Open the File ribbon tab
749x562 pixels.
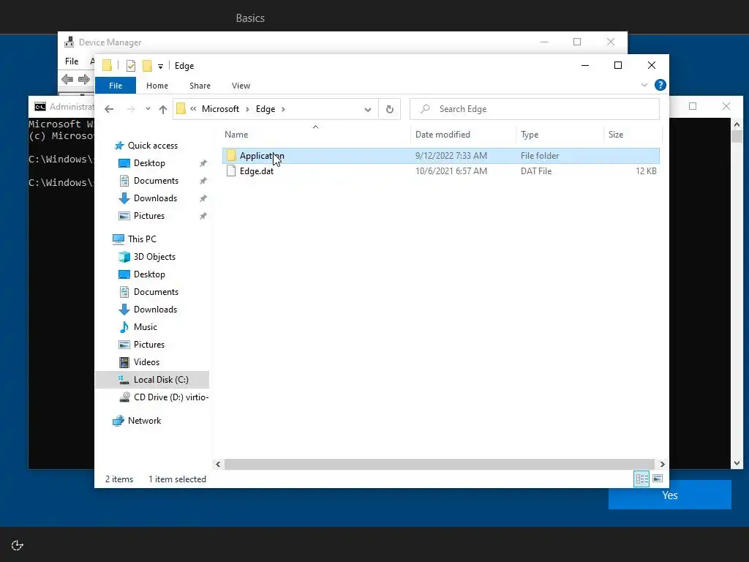(116, 86)
